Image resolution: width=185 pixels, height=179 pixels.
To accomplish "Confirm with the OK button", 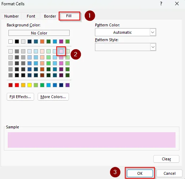I will pyautogui.click(x=140, y=173).
